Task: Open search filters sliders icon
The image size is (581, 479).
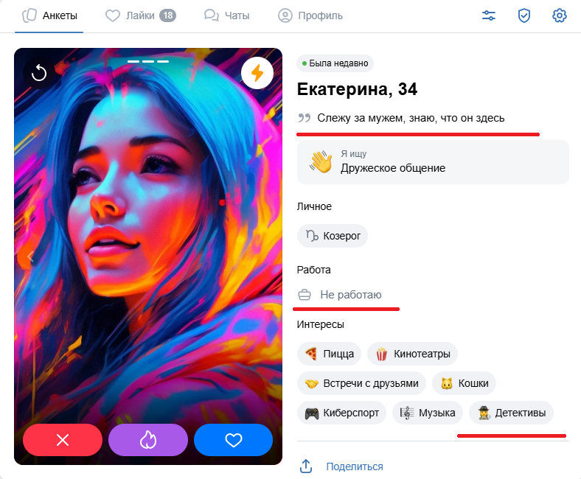Action: [488, 15]
